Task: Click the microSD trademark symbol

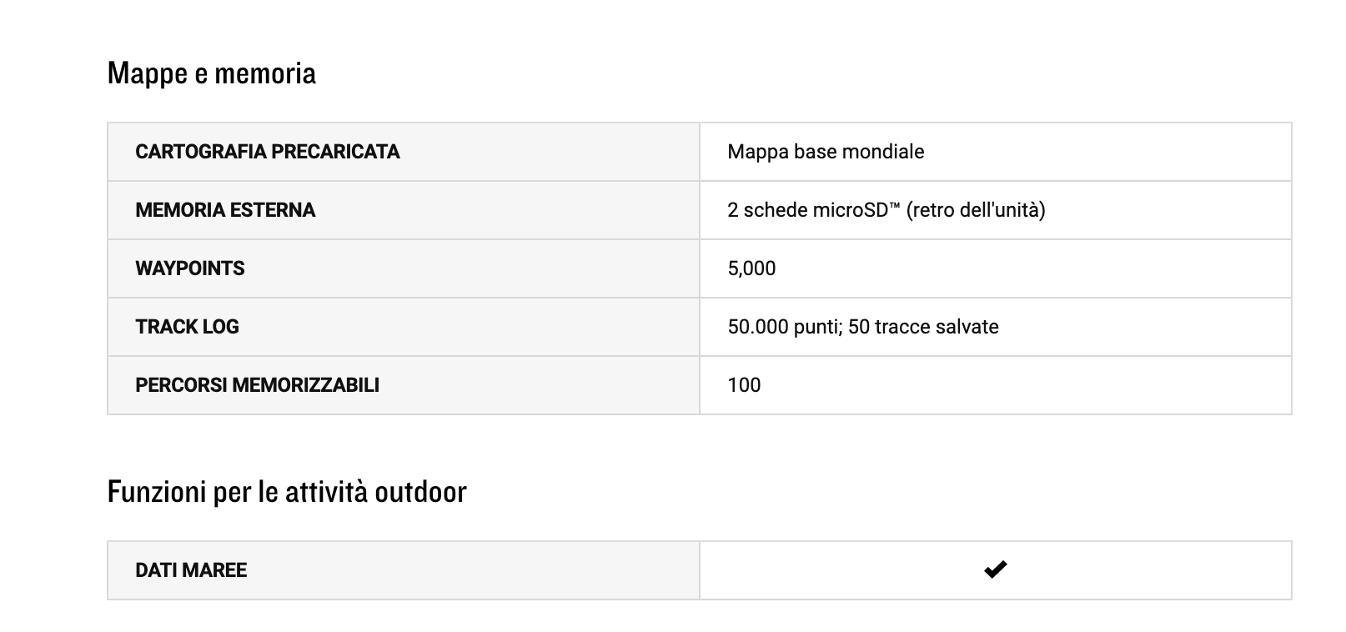Action: (x=895, y=205)
